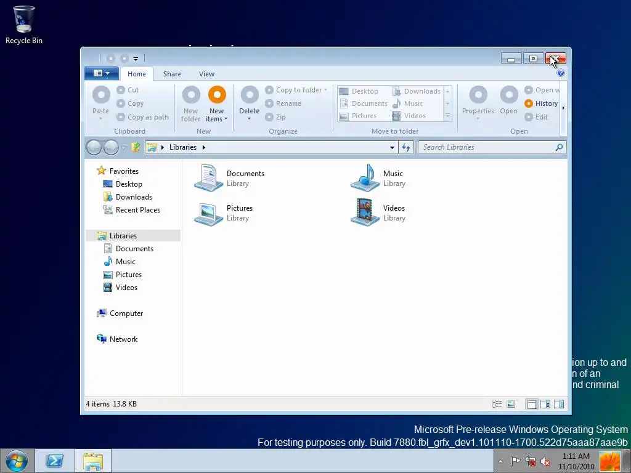
Task: Open the Help icon
Action: [x=561, y=73]
